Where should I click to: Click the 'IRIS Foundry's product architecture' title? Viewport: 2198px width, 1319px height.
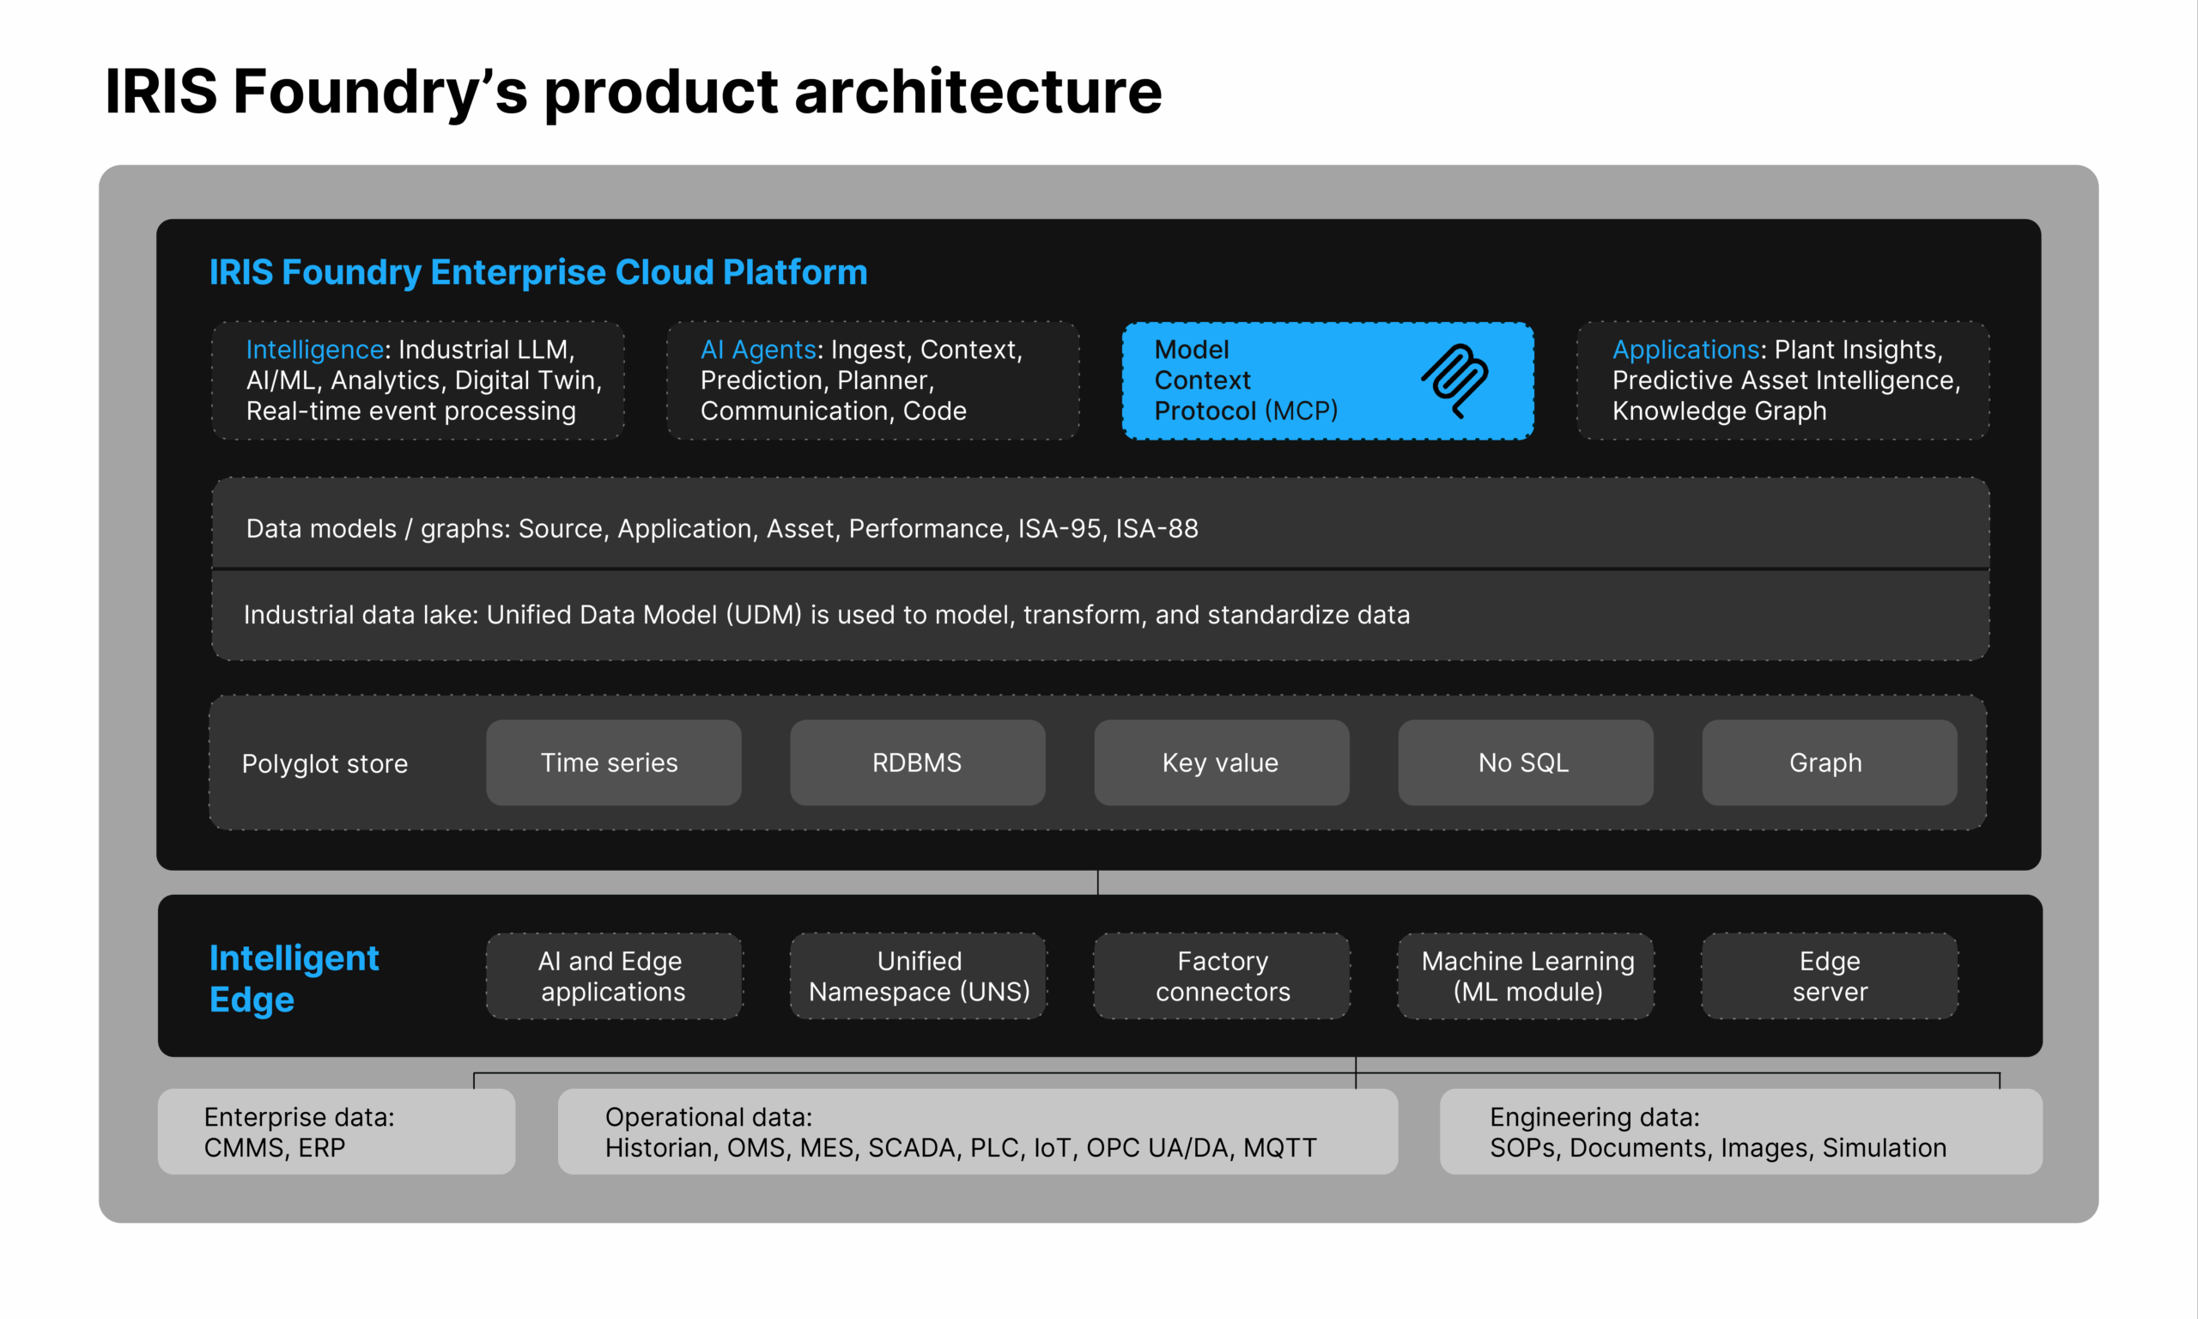(x=634, y=92)
